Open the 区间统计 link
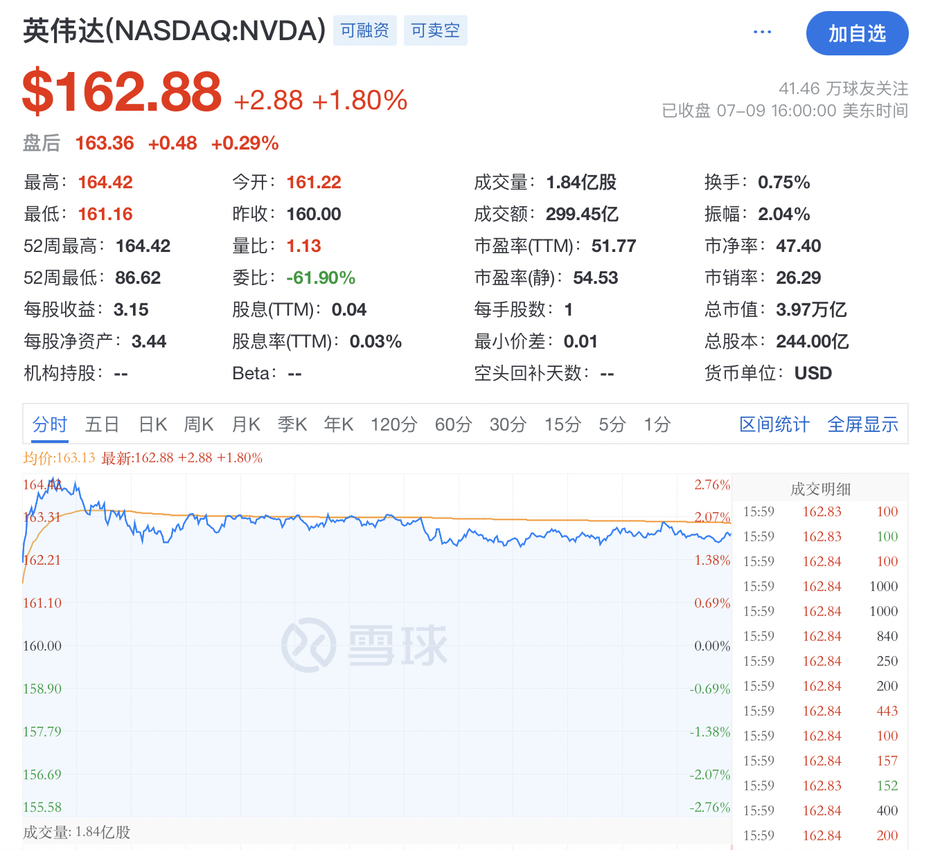Image resolution: width=931 pixels, height=850 pixels. coord(774,424)
